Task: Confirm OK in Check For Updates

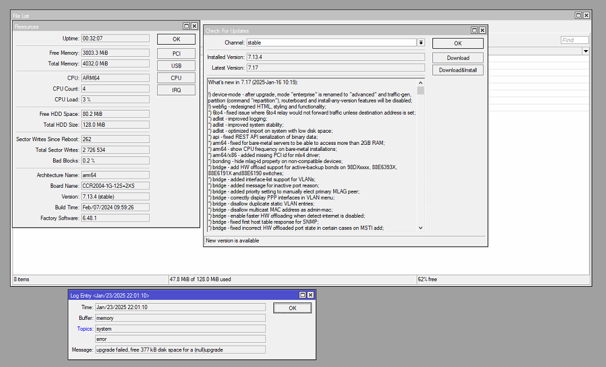Action: pos(457,43)
